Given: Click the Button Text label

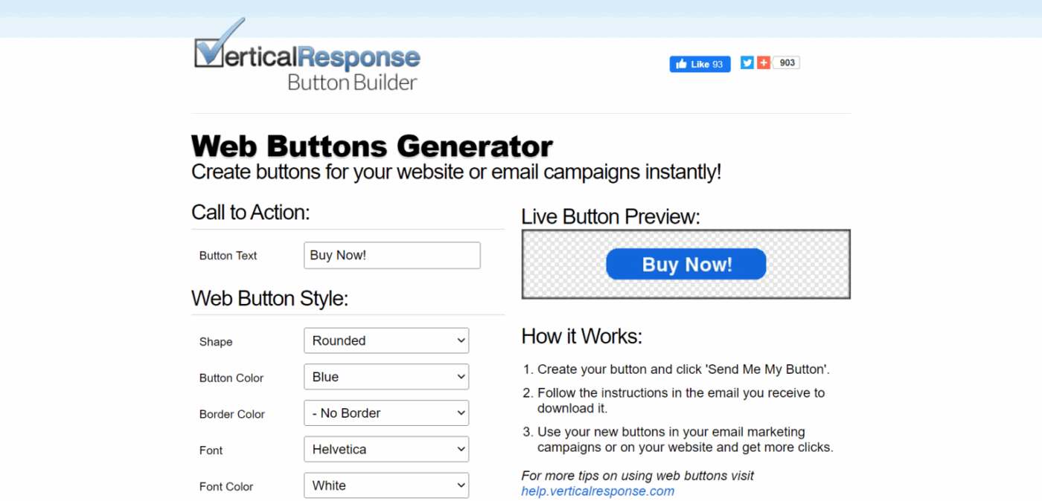Looking at the screenshot, I should pyautogui.click(x=228, y=256).
